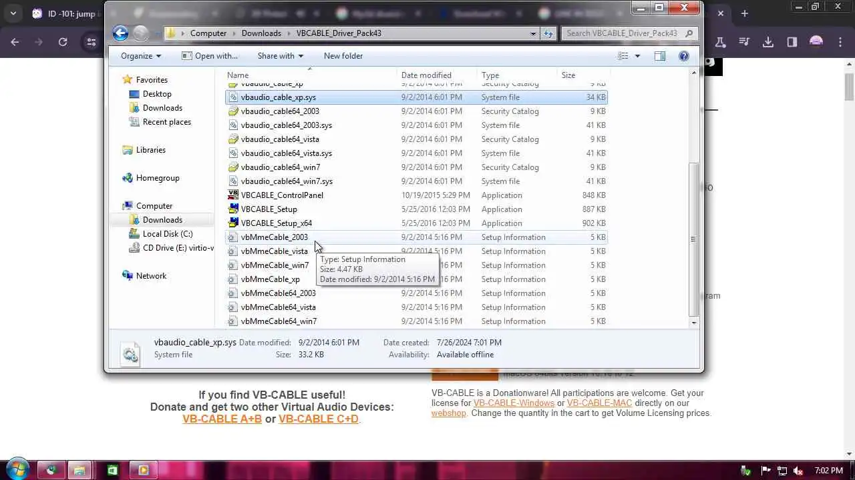Image resolution: width=855 pixels, height=480 pixels.
Task: Click the Windows Explorer taskbar icon
Action: 79,470
